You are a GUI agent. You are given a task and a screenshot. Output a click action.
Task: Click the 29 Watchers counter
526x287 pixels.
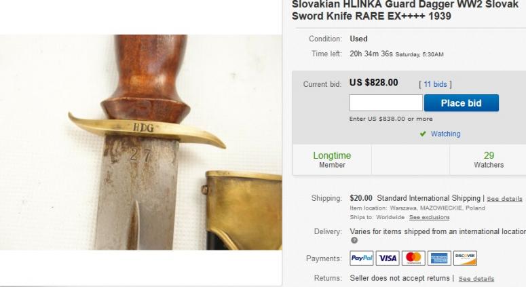pyautogui.click(x=489, y=159)
